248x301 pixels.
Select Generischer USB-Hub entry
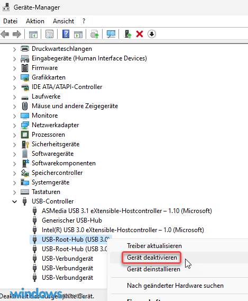[x=72, y=220]
